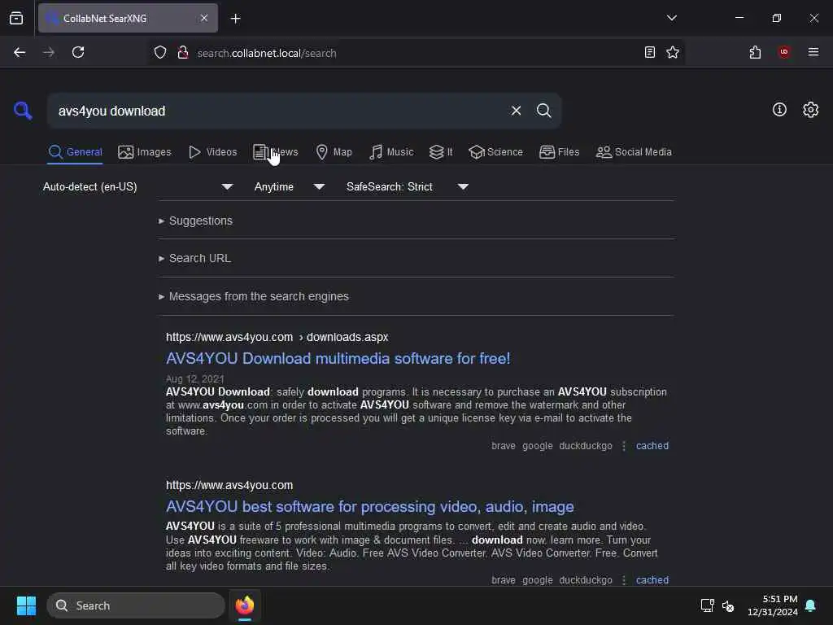This screenshot has width=833, height=625.
Task: Click google engine label on second result
Action: point(537,579)
